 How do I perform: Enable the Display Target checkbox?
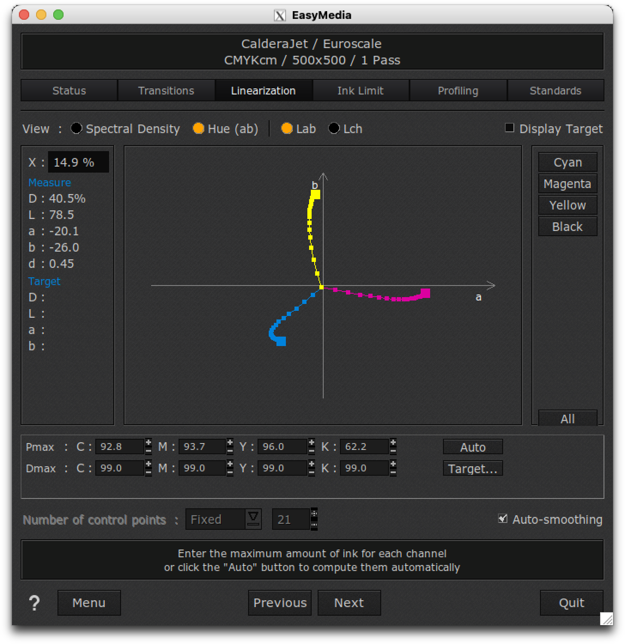(x=510, y=128)
